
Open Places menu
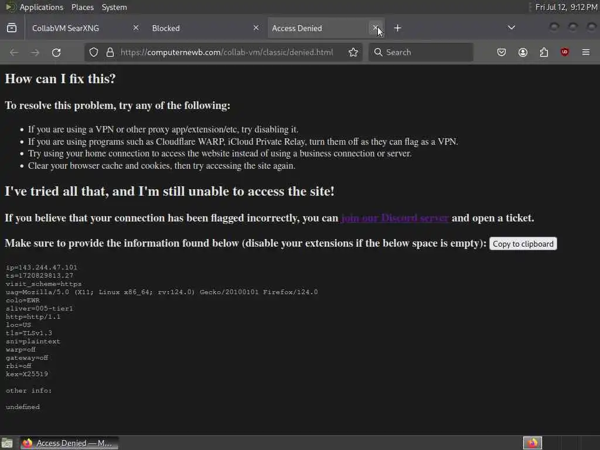[x=82, y=7]
